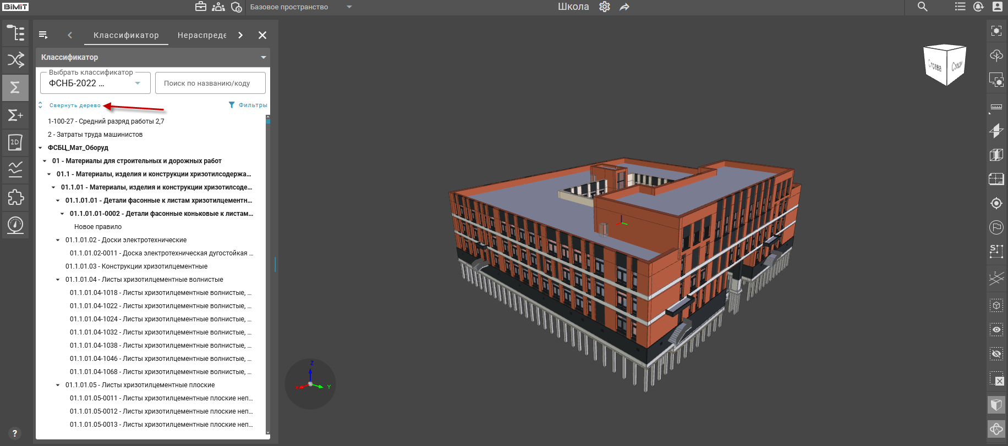This screenshot has height=446, width=1008.
Task: Hide selected elements with crossed-eye icon
Action: [996, 354]
